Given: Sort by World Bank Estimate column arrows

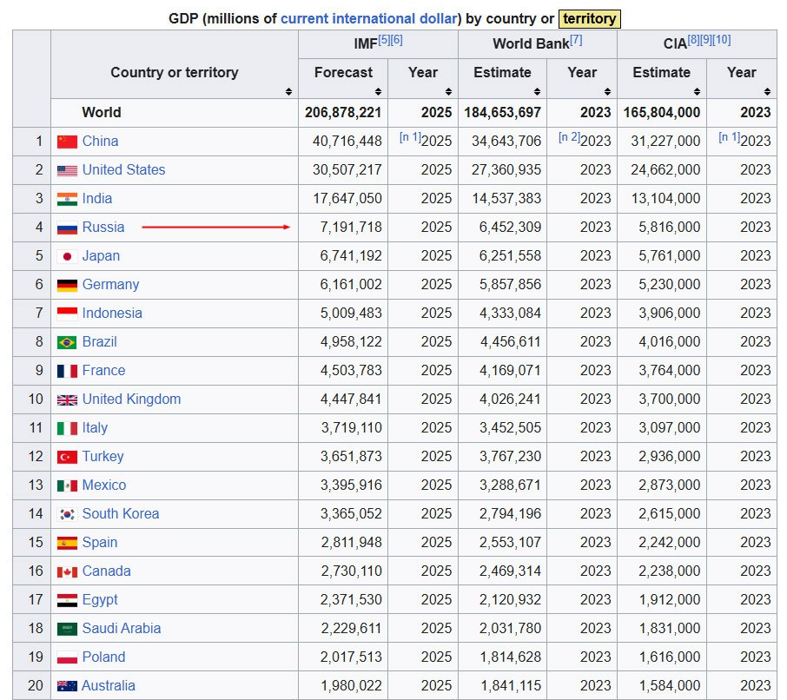Looking at the screenshot, I should pyautogui.click(x=538, y=91).
